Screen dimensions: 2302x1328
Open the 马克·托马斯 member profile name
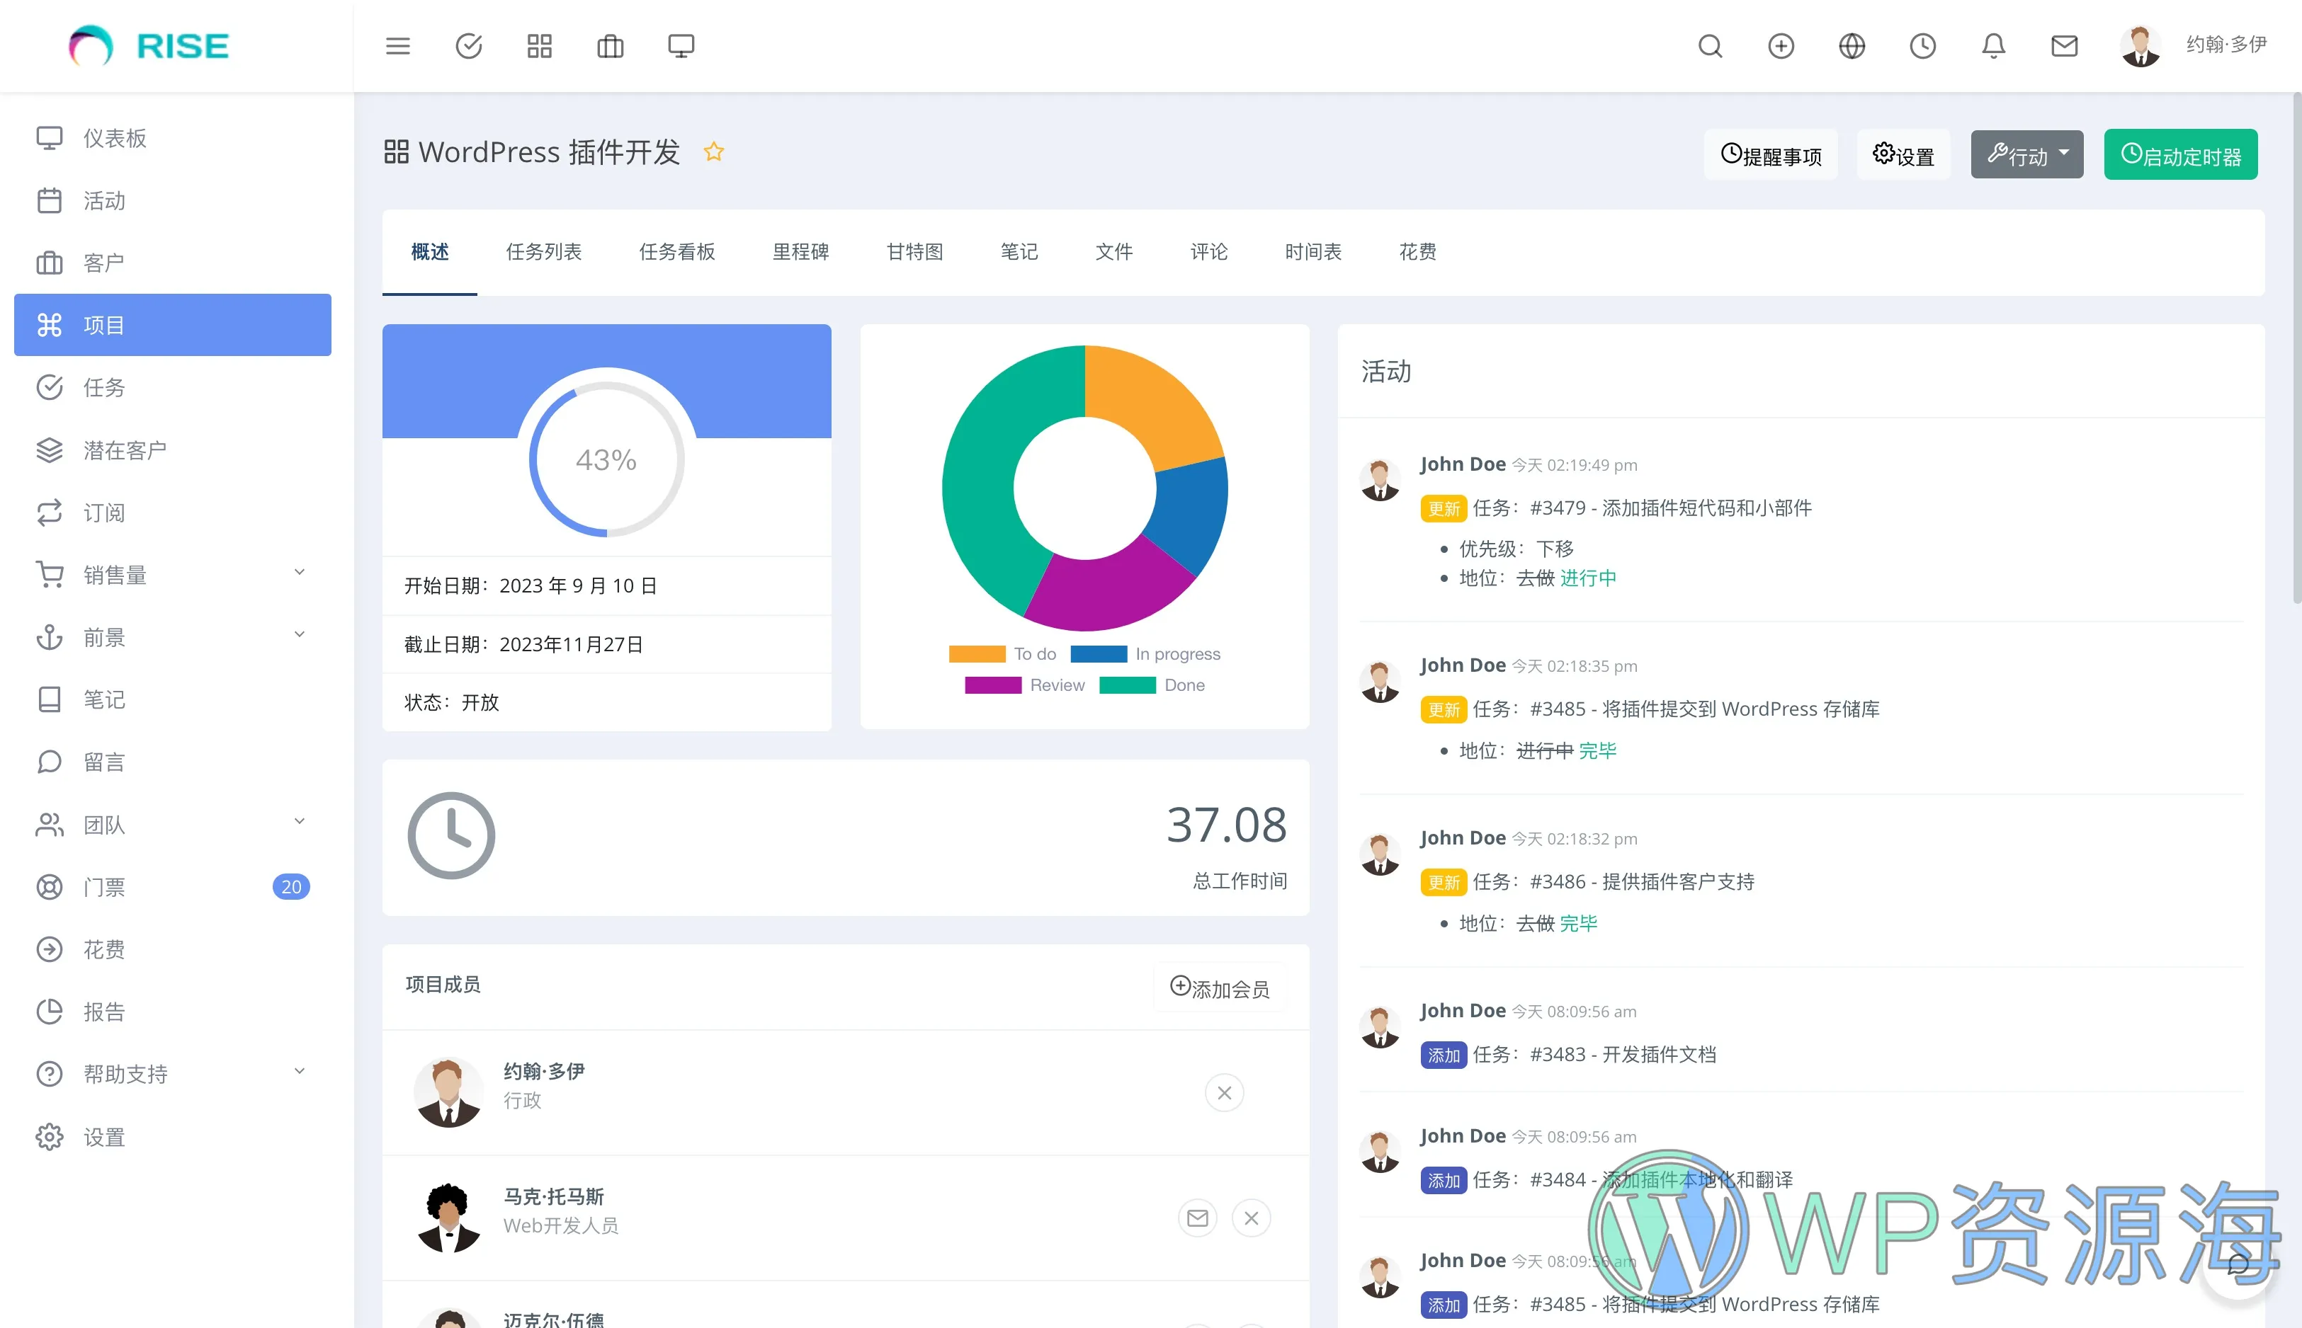tap(553, 1196)
